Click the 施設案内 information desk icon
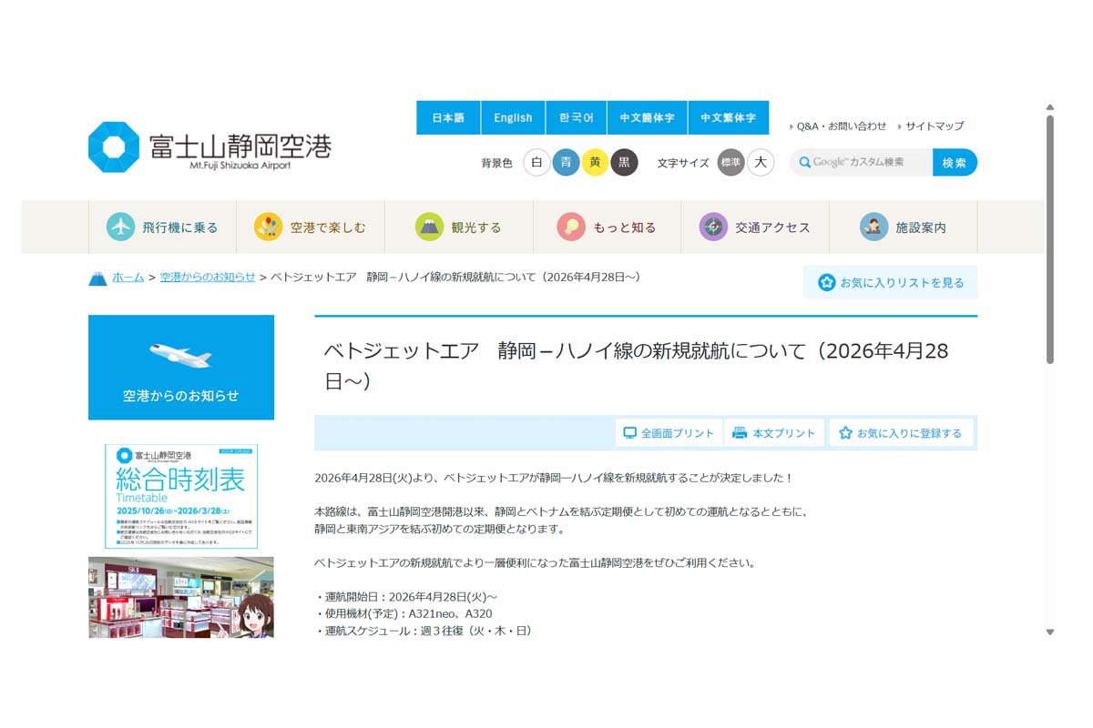Screen dimensions: 1093x728 pos(873,227)
